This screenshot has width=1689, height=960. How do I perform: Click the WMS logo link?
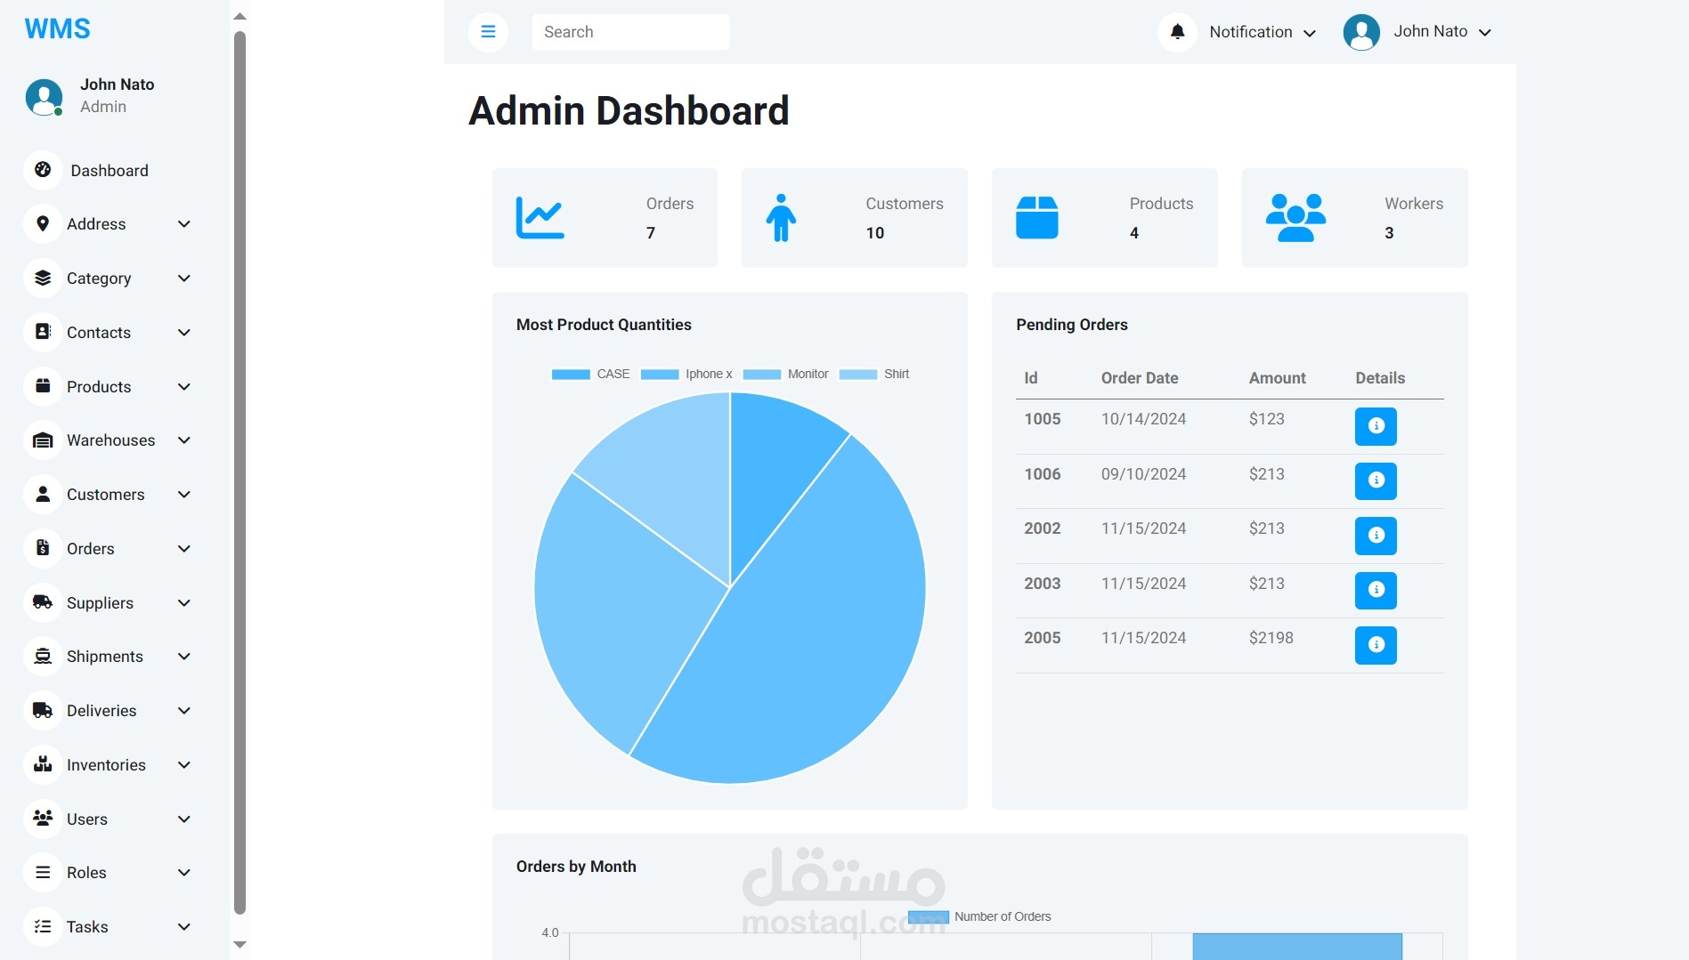point(57,28)
